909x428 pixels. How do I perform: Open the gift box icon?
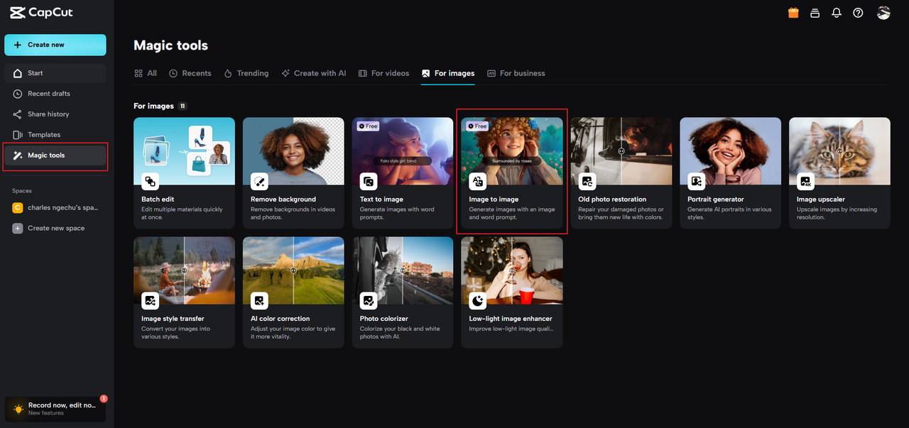tap(793, 13)
